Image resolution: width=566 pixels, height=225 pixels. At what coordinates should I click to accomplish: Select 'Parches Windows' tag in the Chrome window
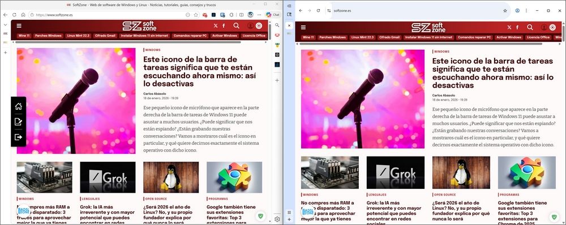tap(332, 37)
